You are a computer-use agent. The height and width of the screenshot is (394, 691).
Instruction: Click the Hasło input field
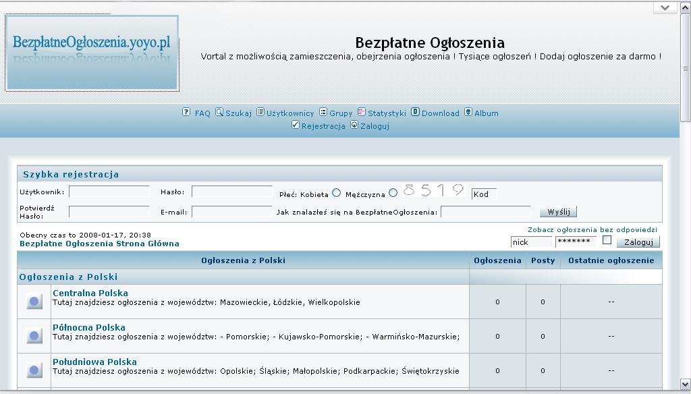[x=232, y=192]
